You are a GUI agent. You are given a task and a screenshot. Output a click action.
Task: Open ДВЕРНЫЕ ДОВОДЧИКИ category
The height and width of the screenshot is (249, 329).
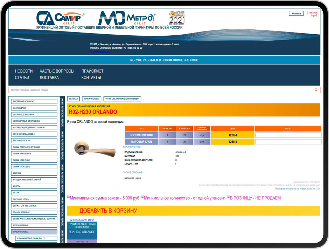coord(34,114)
